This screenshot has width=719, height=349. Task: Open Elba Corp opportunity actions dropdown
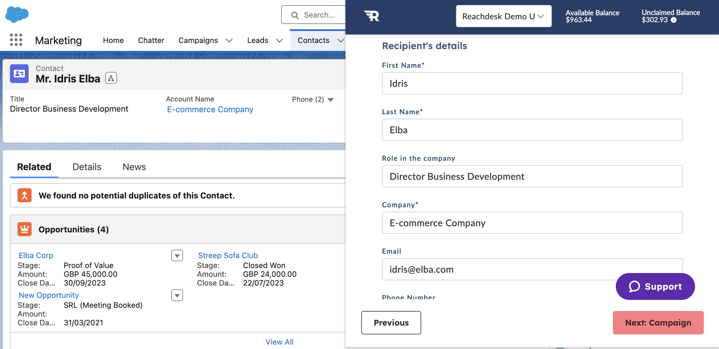click(x=177, y=255)
